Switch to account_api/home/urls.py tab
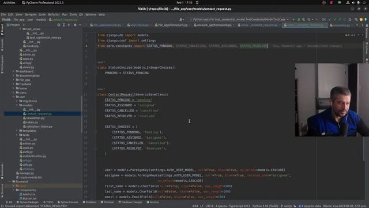369x208 pixels. (x=214, y=25)
